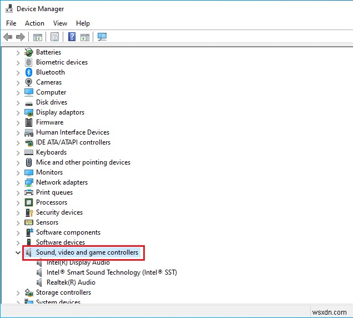Expand the Bluetooth category arrow
This screenshot has height=318, width=353.
pyautogui.click(x=18, y=73)
